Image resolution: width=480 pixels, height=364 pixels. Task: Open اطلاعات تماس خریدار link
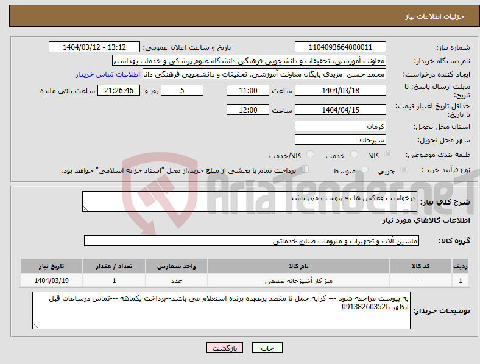click(108, 74)
